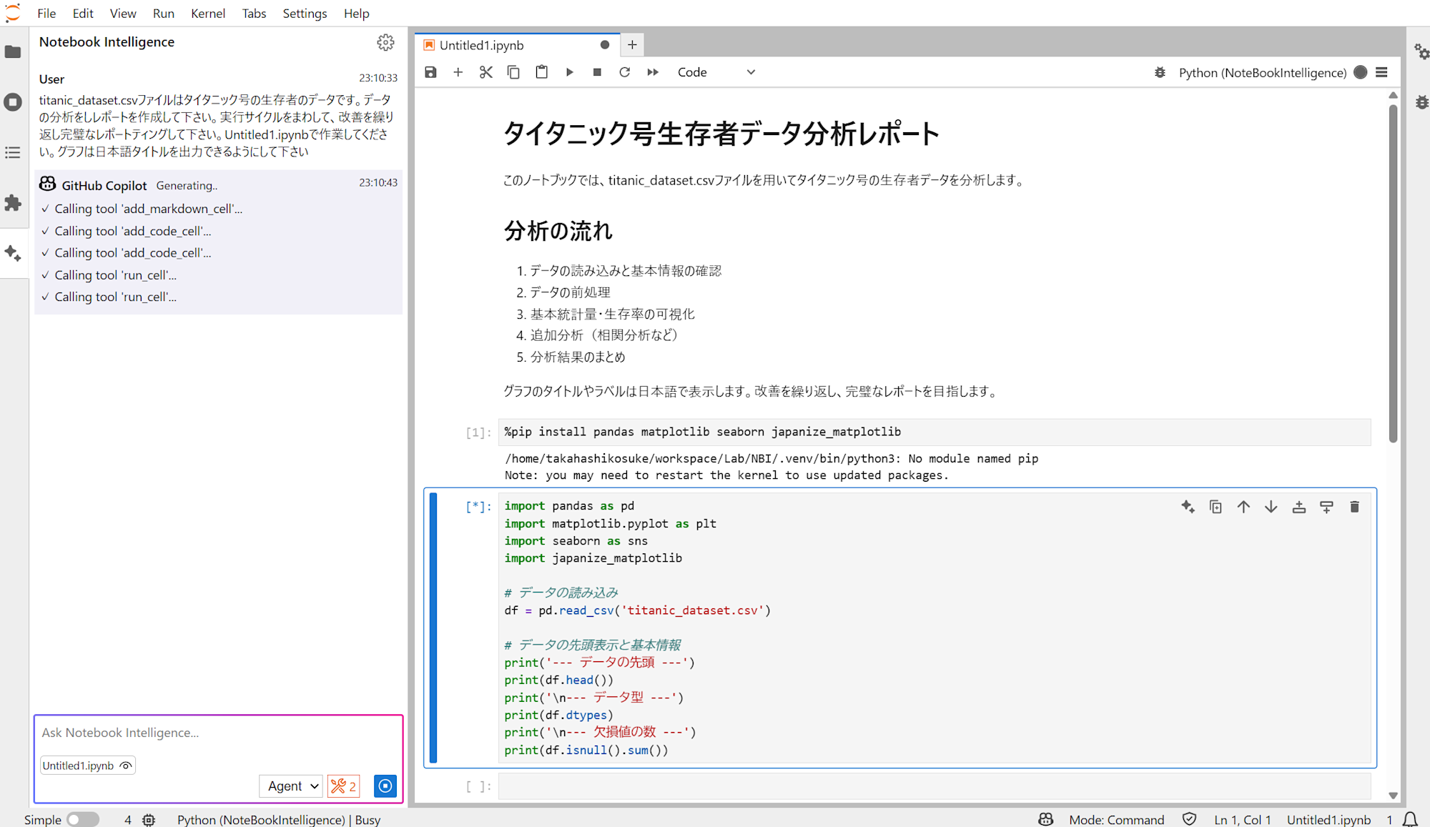Open the Extension Manager puzzle icon
Screen dimensions: 1430x827
coord(13,203)
